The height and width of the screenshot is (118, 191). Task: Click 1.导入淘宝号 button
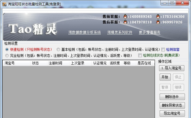172,68
